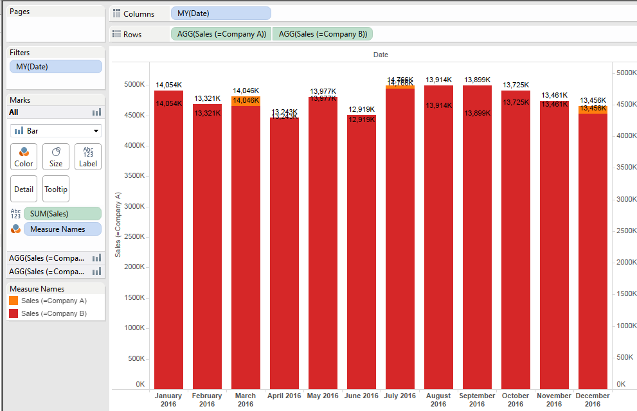This screenshot has height=411, width=637.
Task: Select the August 2016 bar
Action: 439,238
